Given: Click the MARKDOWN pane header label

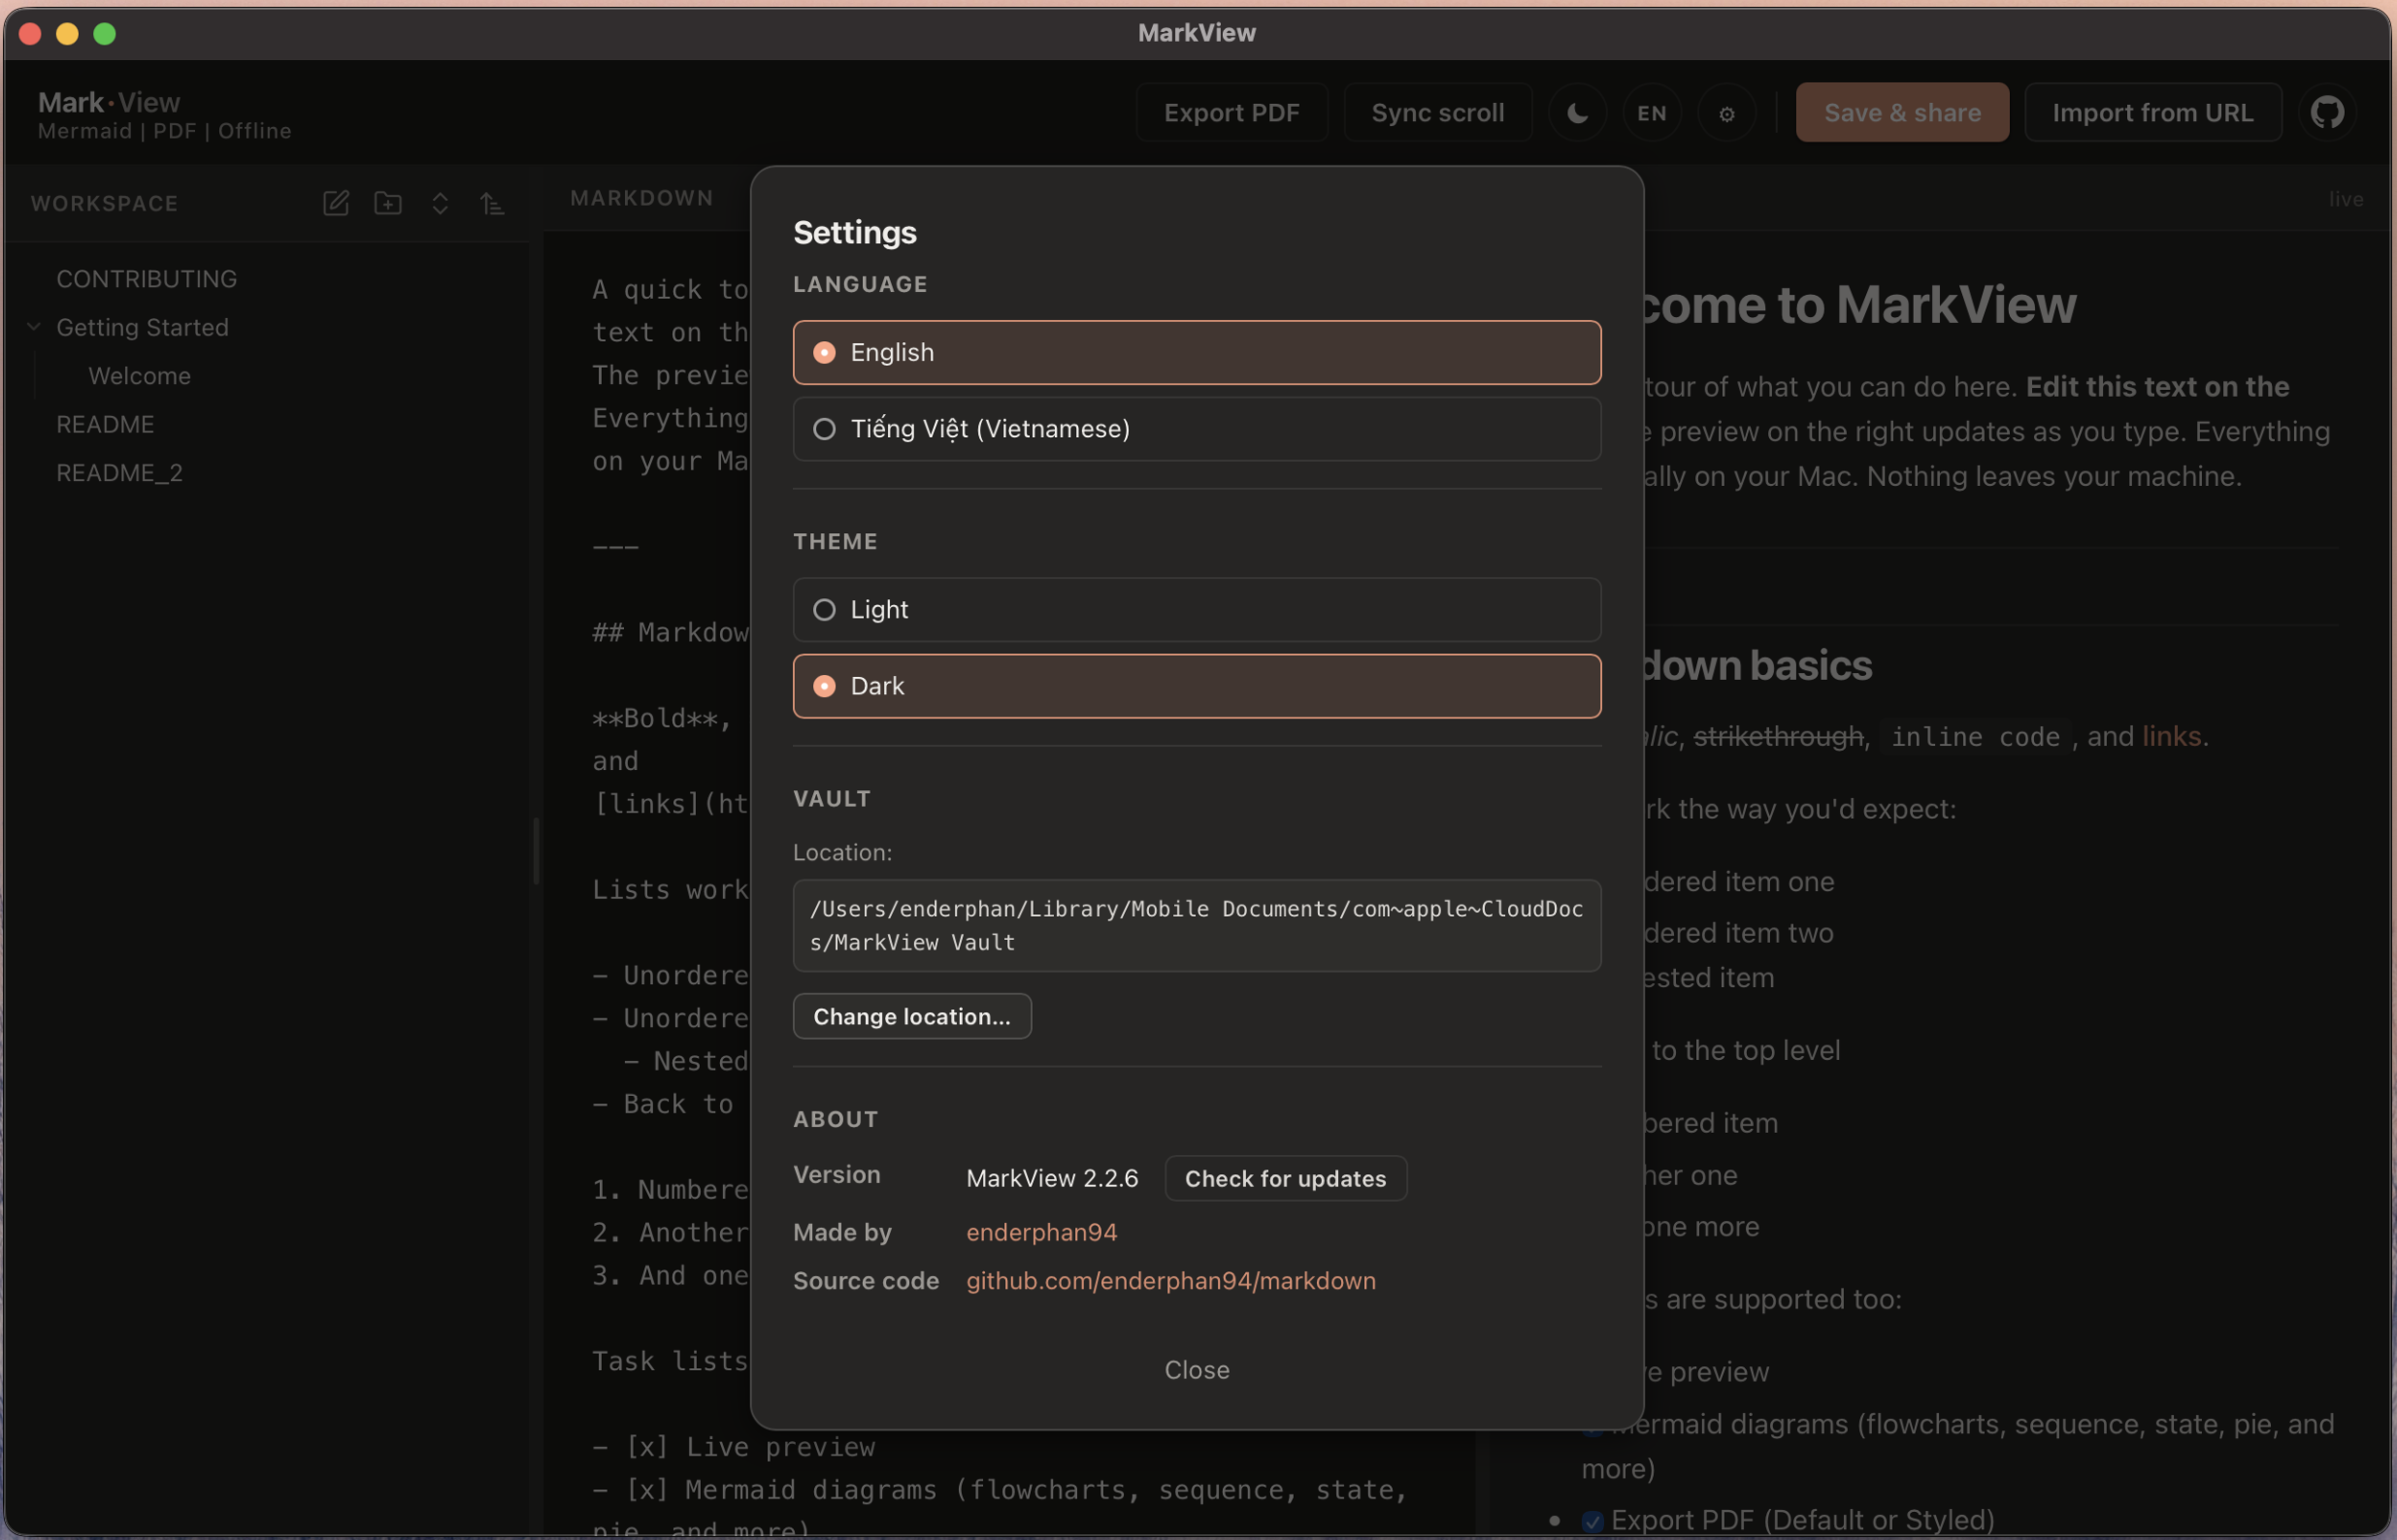Looking at the screenshot, I should [x=641, y=198].
